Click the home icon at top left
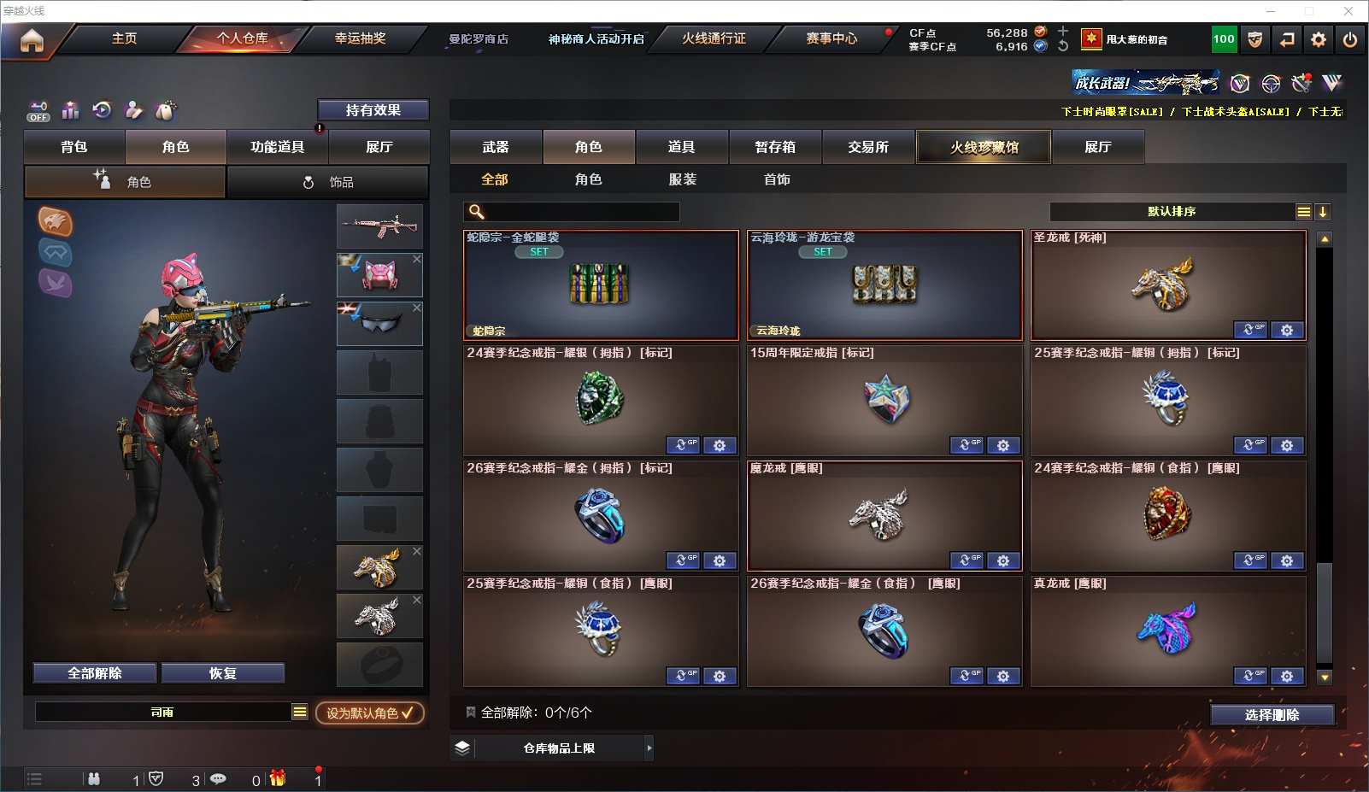The height and width of the screenshot is (792, 1369). (x=32, y=40)
